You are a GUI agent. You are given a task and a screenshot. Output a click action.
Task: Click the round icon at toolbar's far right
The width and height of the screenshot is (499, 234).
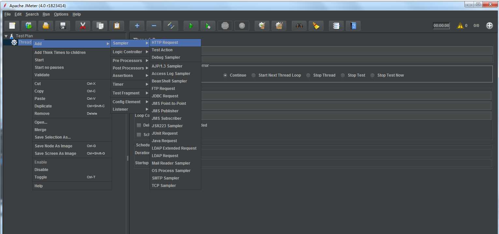tap(489, 26)
